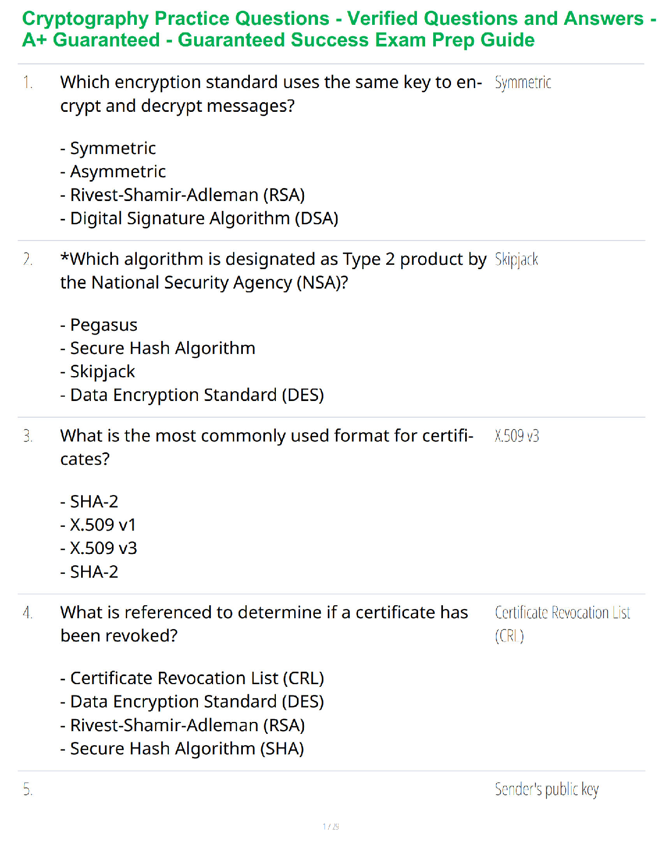The height and width of the screenshot is (856, 662).
Task: Click the "Sender's public key" answer text
Action: 547,790
